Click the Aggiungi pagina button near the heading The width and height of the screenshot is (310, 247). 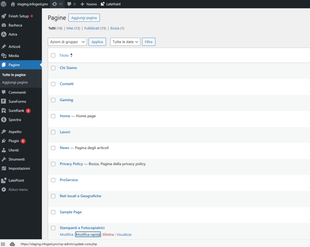(84, 18)
